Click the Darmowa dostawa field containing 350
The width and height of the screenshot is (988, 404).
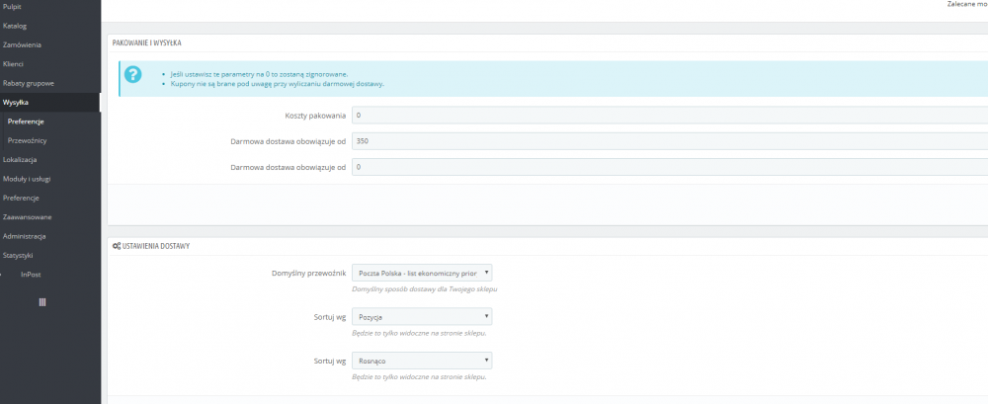point(669,141)
